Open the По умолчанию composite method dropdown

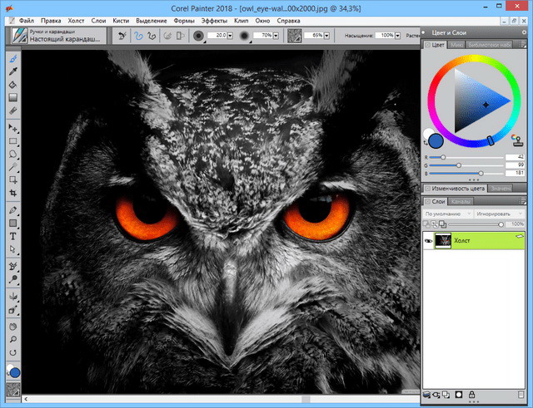click(446, 214)
